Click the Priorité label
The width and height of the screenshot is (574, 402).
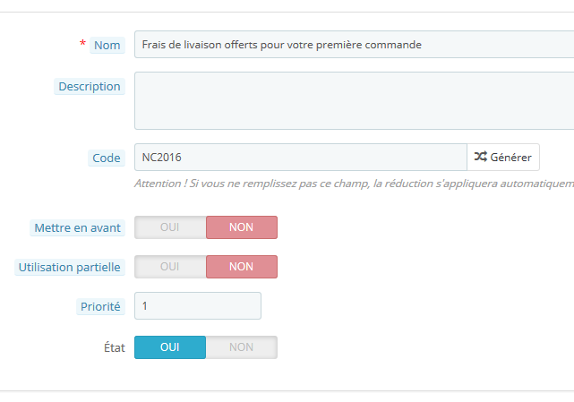coord(100,306)
